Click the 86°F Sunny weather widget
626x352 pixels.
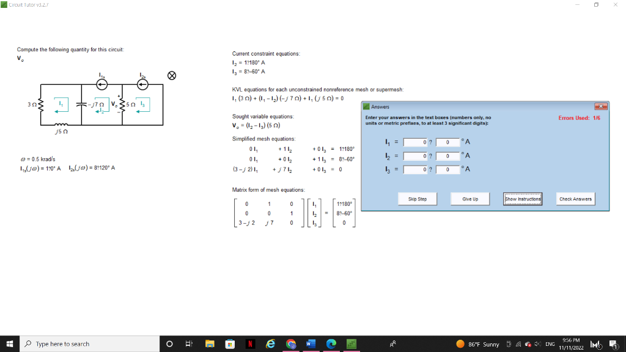(478, 343)
